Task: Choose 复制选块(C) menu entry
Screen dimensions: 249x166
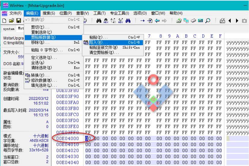Action: tap(54, 32)
